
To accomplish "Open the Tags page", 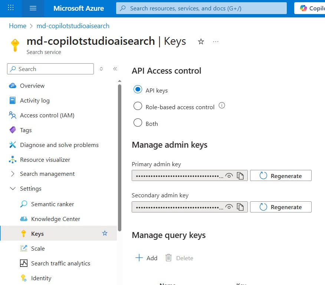I will tap(26, 130).
